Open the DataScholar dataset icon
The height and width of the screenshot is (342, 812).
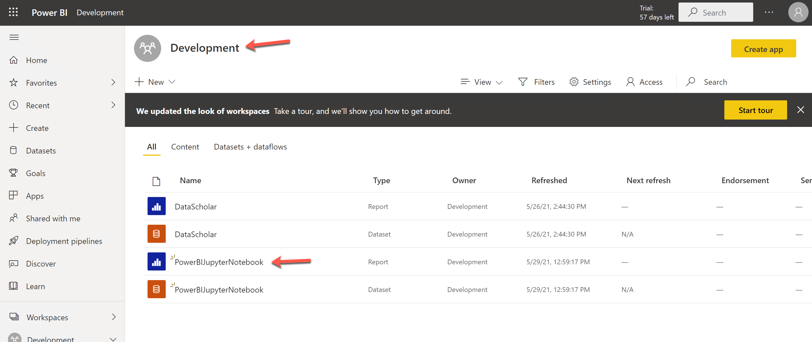[156, 234]
